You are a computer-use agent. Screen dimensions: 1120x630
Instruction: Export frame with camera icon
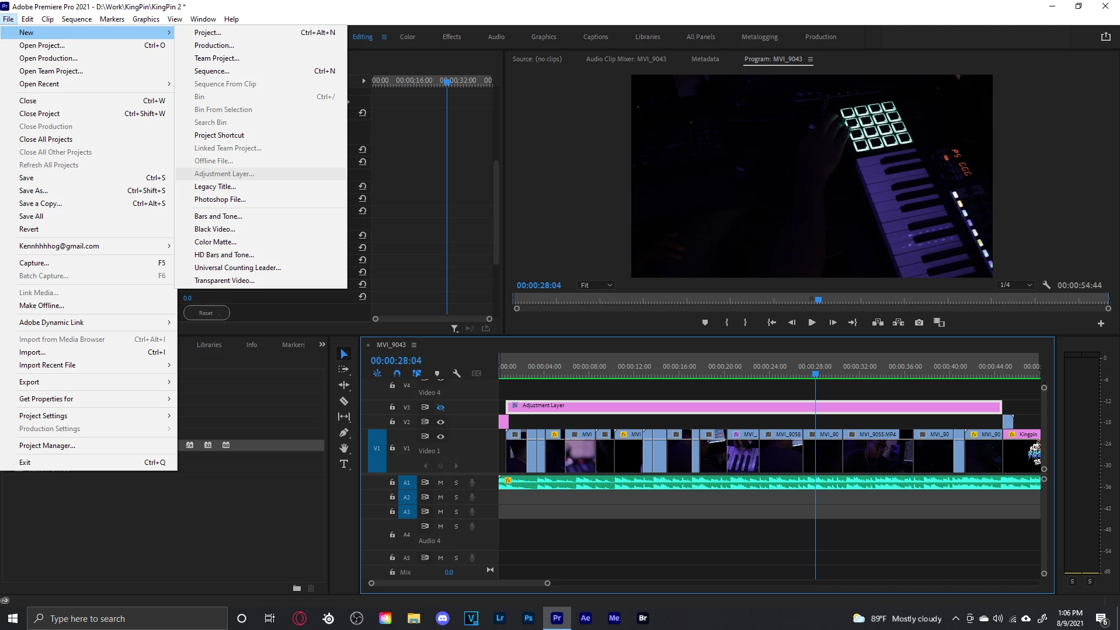(919, 323)
